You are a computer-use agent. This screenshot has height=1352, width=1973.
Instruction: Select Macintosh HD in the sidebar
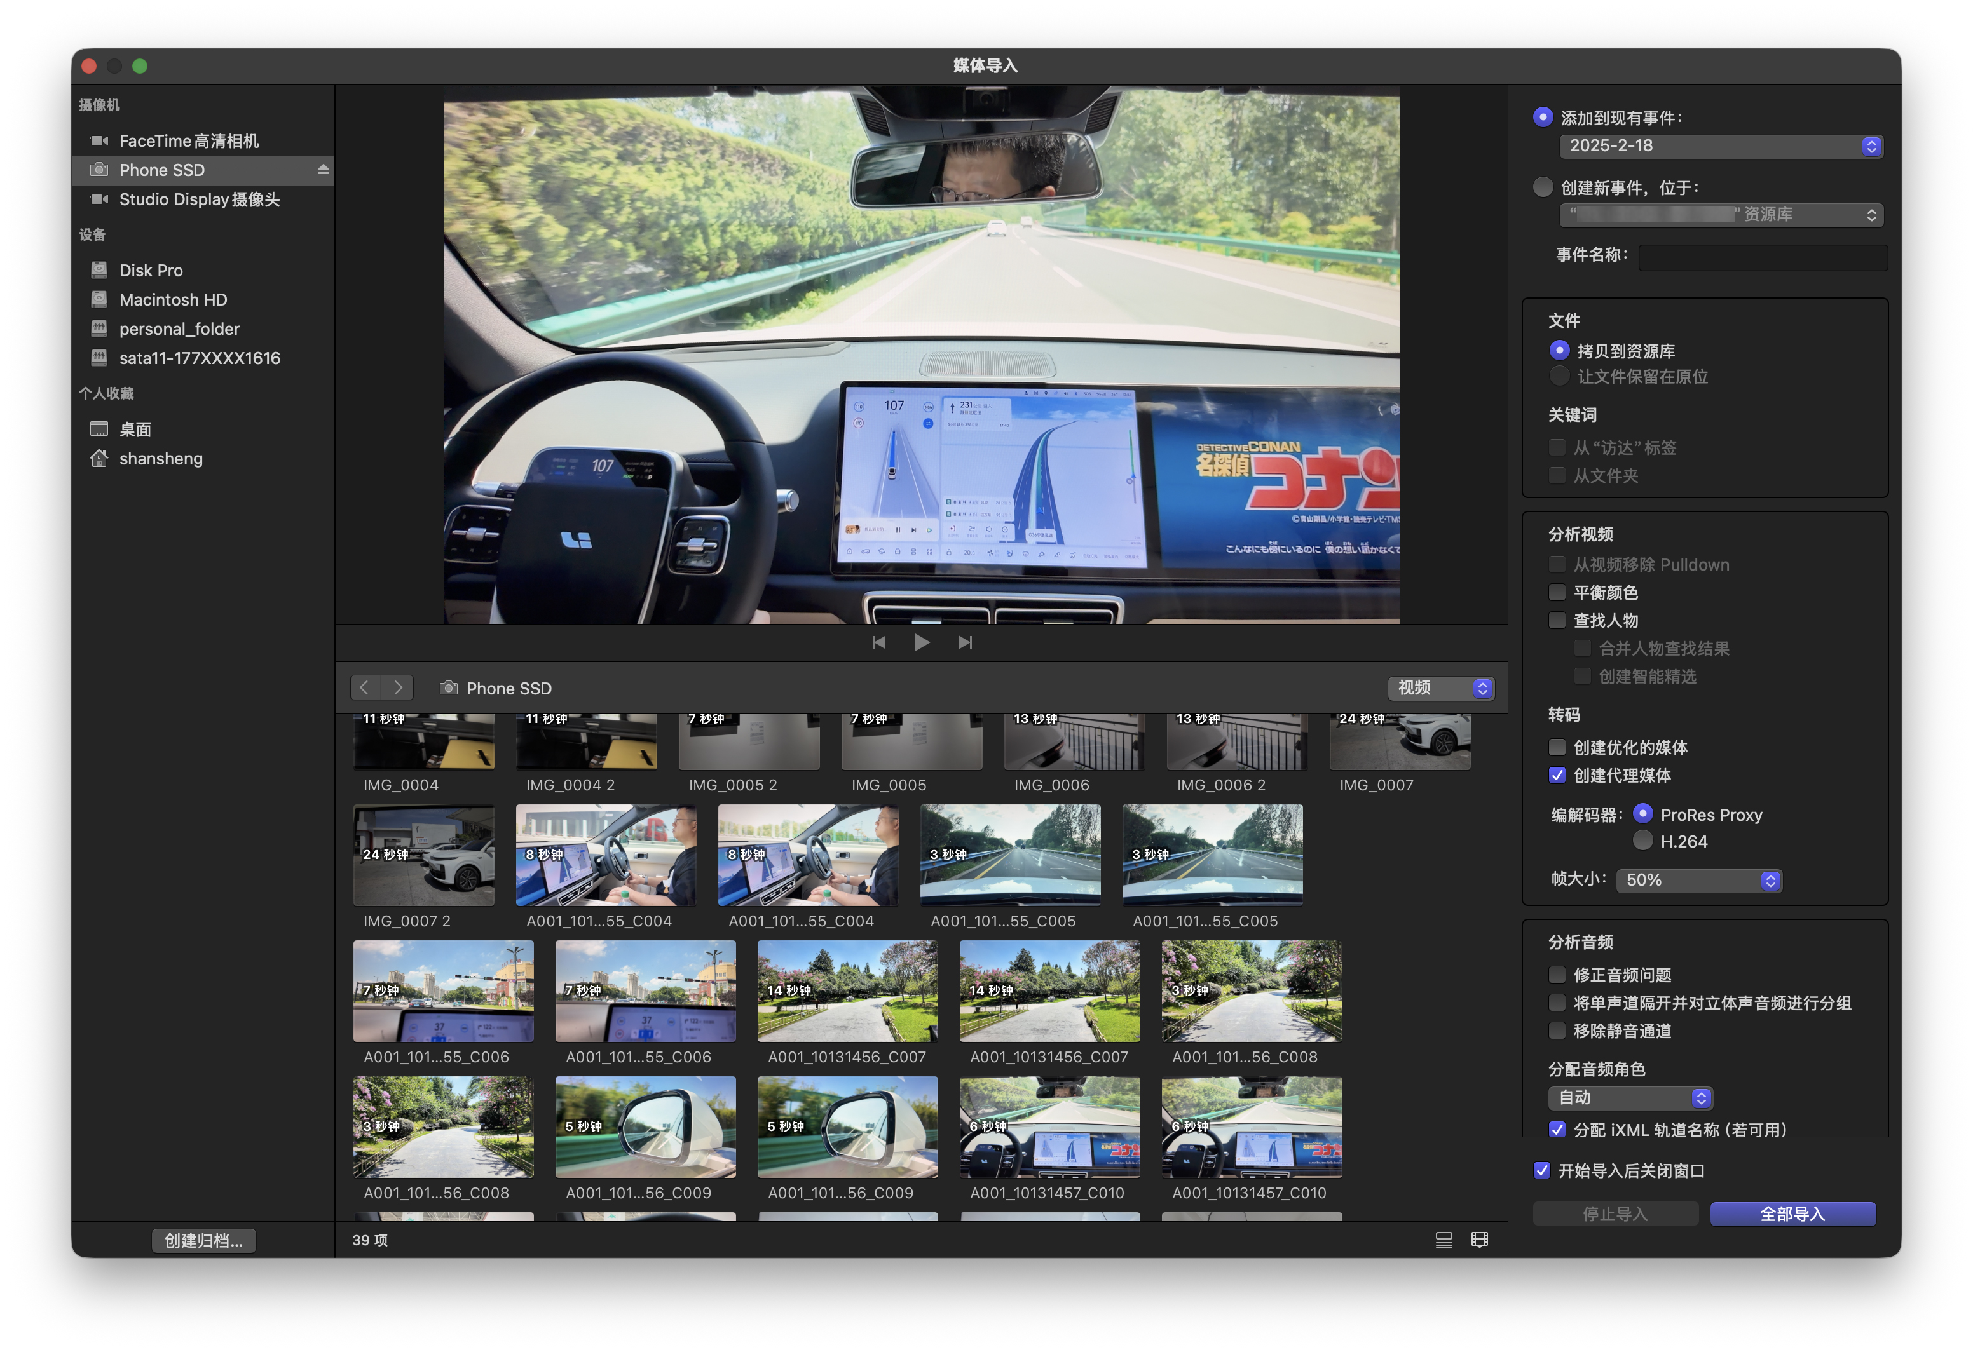coord(173,300)
